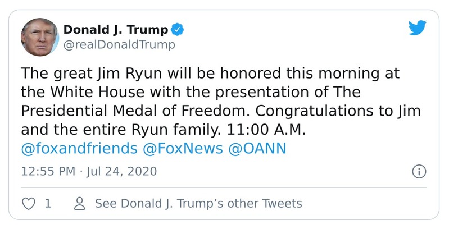This screenshot has height=229, width=449.
Task: Open Donald J. Trump's profile photo
Action: point(40,37)
